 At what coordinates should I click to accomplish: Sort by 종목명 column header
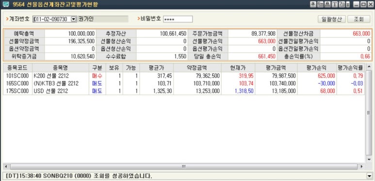61,68
